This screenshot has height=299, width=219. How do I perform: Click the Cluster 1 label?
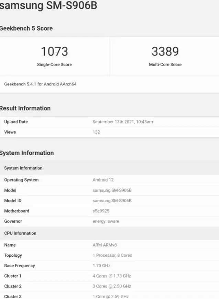point(13,276)
